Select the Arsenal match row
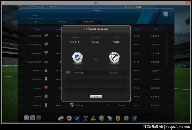This screenshot has width=192, height=130. pyautogui.click(x=40, y=88)
